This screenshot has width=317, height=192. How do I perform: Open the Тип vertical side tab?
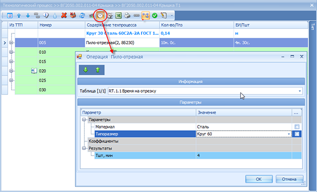point(313,27)
